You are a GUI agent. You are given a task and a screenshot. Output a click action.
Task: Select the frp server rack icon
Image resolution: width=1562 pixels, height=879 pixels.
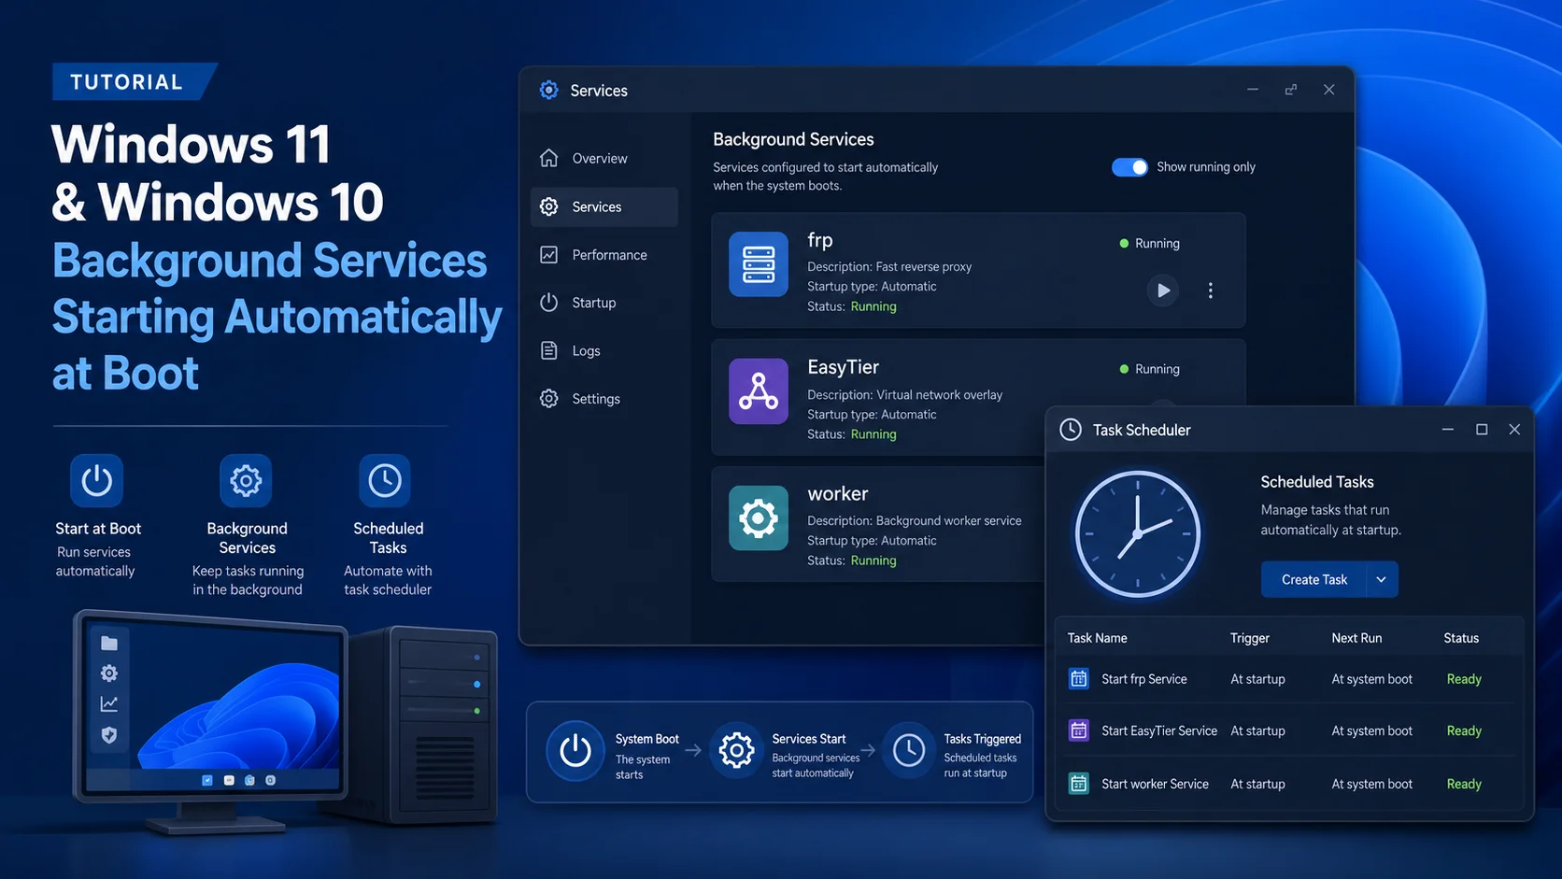[x=759, y=264]
